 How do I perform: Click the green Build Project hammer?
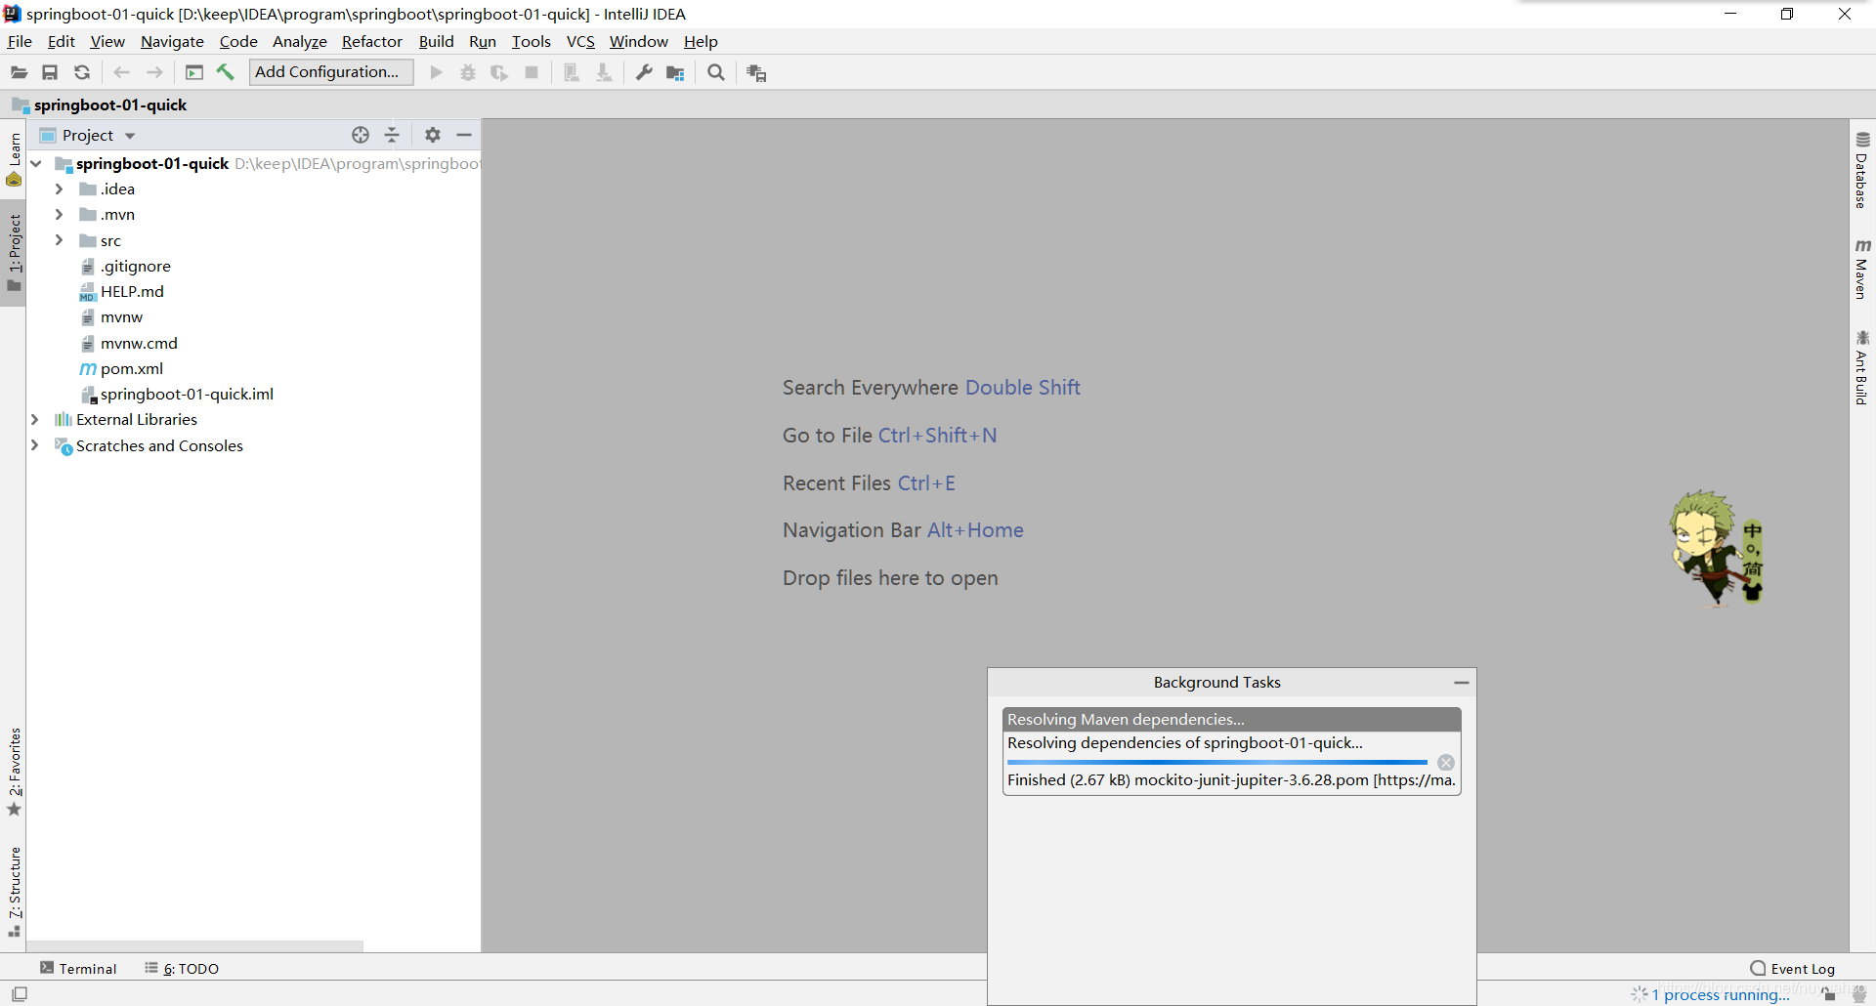tap(226, 72)
